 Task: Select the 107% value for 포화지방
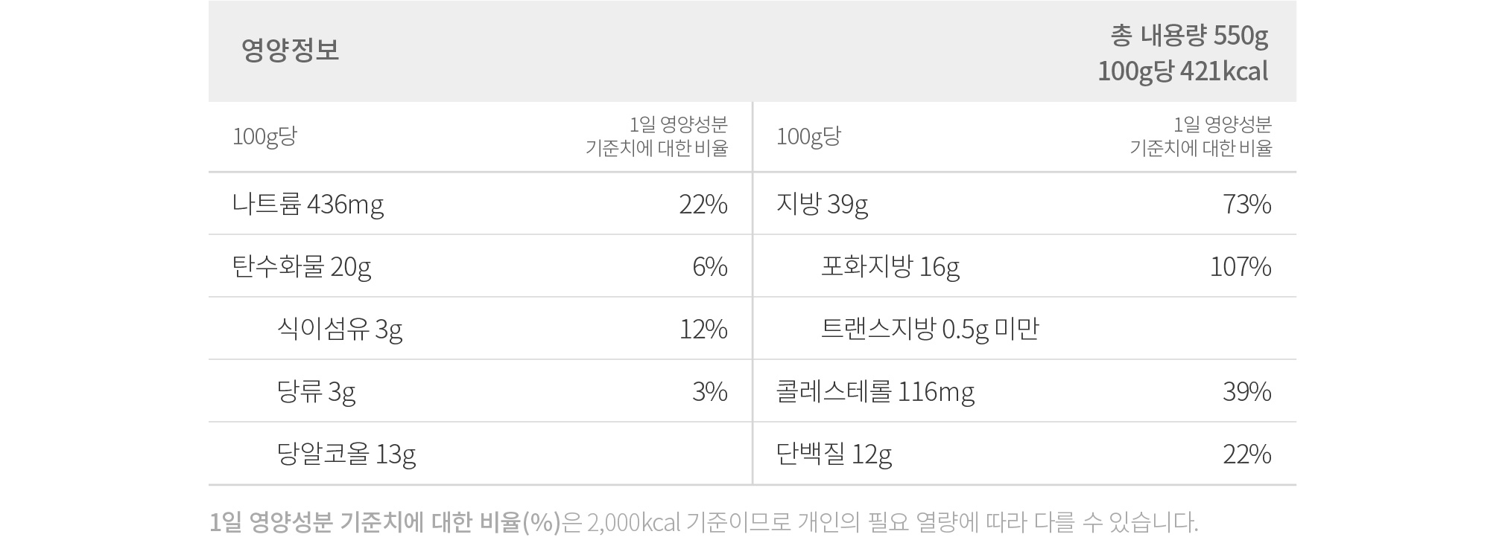[x=1241, y=266]
